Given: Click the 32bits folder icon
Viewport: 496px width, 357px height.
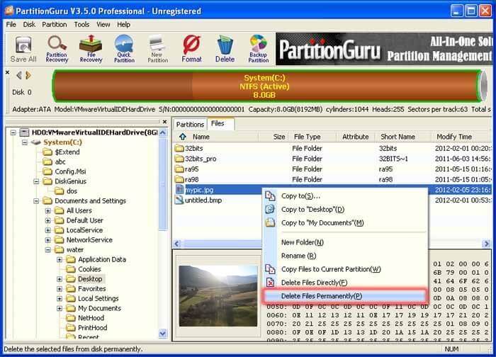Looking at the screenshot, I should [179, 148].
